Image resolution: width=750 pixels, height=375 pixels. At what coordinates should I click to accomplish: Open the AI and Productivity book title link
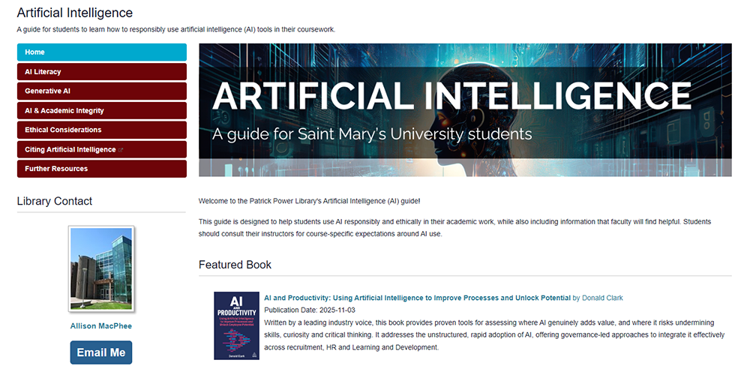tap(417, 298)
